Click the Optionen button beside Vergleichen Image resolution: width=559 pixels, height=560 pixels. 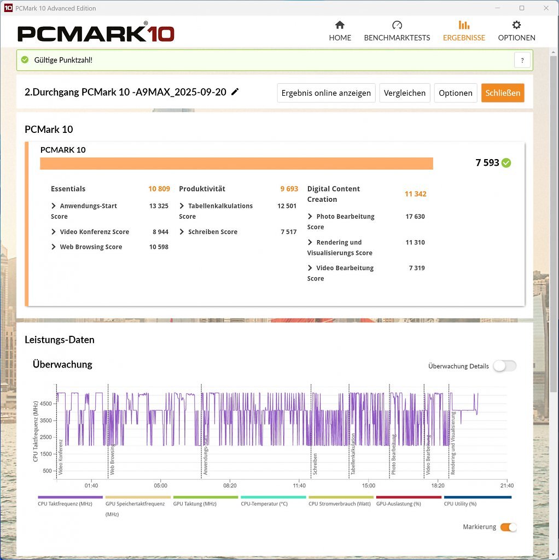click(456, 93)
